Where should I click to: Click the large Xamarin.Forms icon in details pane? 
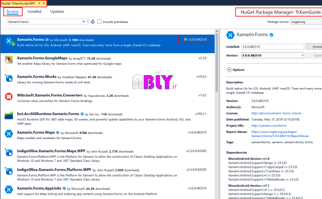(230, 35)
